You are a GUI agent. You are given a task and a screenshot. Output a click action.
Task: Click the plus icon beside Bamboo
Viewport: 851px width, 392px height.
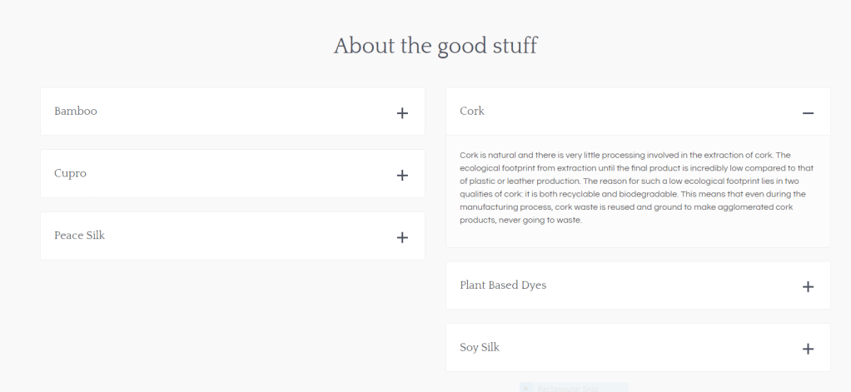[402, 113]
